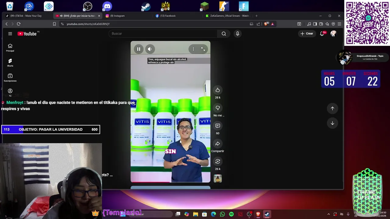Toggle the browser sidebar panel

click(x=315, y=24)
